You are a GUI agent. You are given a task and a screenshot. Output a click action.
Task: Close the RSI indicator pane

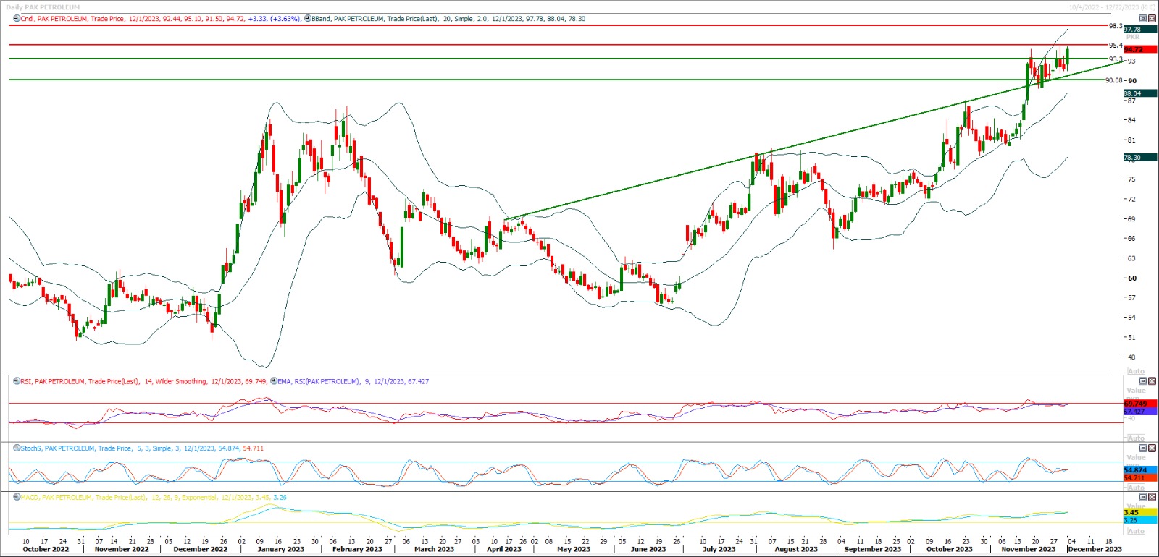1152,381
